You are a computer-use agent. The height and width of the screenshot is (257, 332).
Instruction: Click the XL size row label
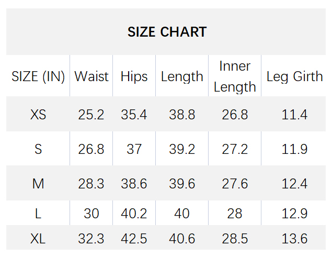38,239
